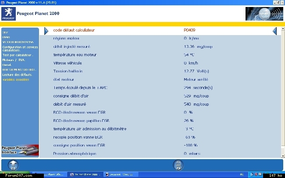
Task: Click the 540 mg/coup value
Action: click(x=196, y=104)
